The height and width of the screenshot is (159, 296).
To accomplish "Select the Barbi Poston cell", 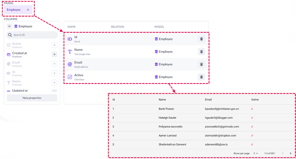I will [167, 109].
